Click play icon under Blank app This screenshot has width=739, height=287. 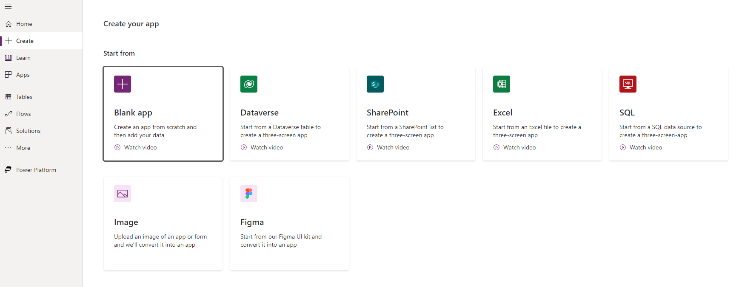pos(117,147)
